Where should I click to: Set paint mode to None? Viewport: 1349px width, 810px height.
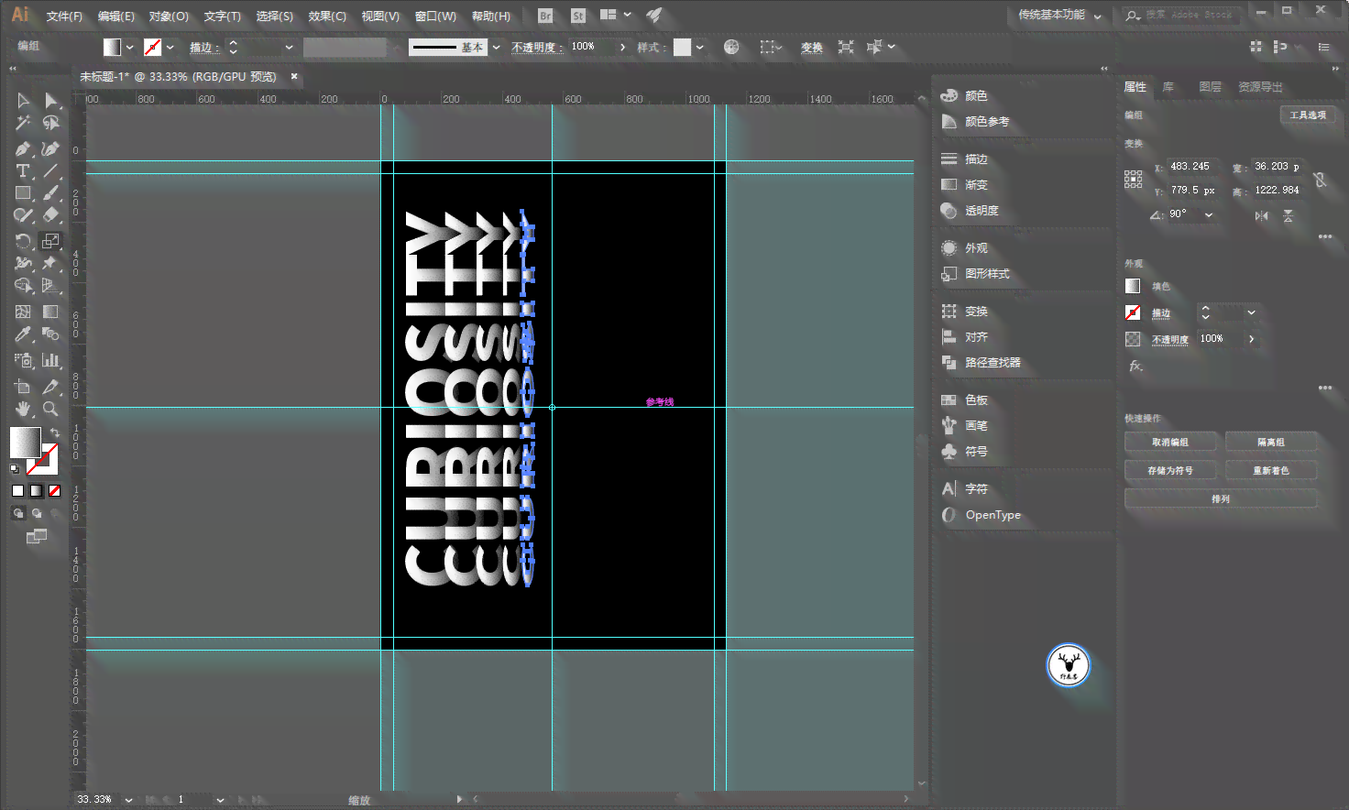(x=54, y=491)
